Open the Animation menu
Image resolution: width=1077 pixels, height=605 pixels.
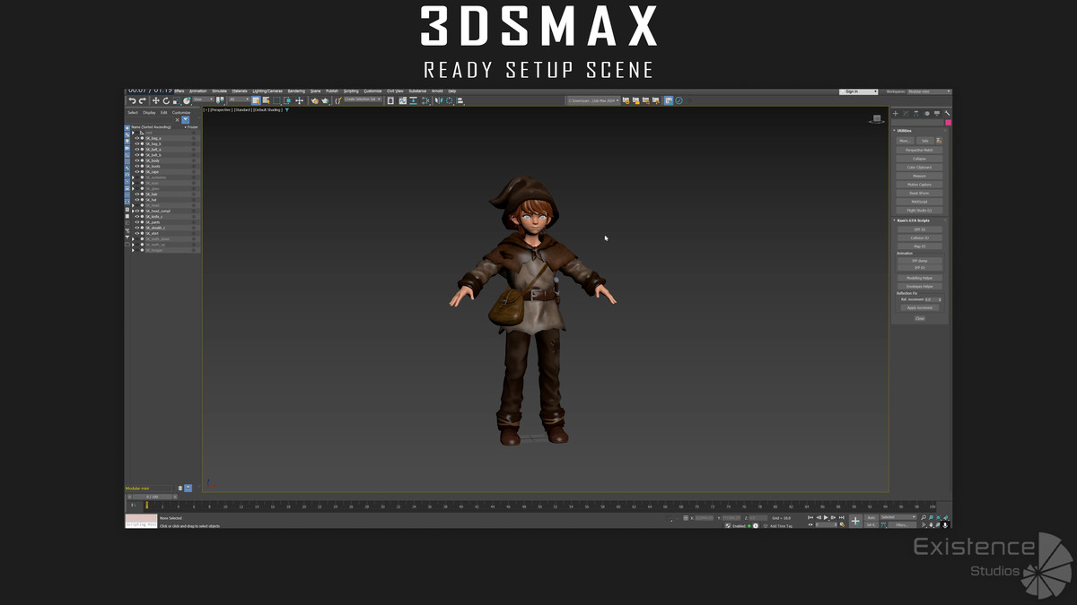(197, 91)
